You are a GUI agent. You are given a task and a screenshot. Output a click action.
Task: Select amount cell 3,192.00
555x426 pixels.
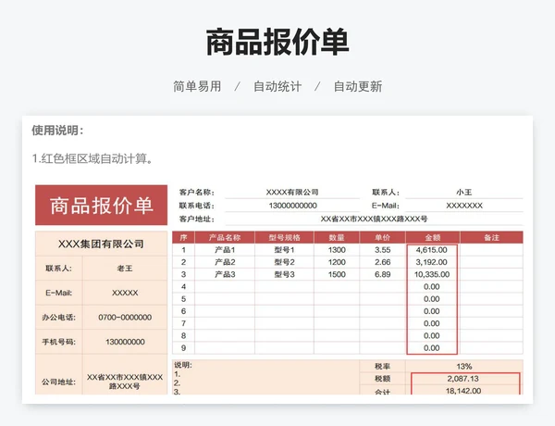click(432, 262)
